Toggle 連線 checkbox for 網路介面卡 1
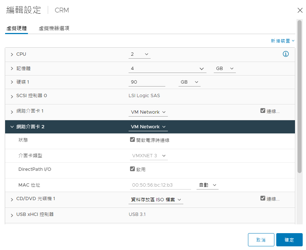 coord(263,111)
